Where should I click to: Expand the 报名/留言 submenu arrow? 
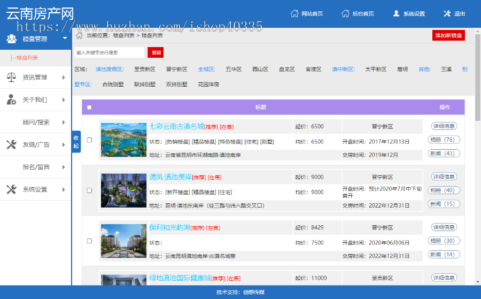point(64,167)
